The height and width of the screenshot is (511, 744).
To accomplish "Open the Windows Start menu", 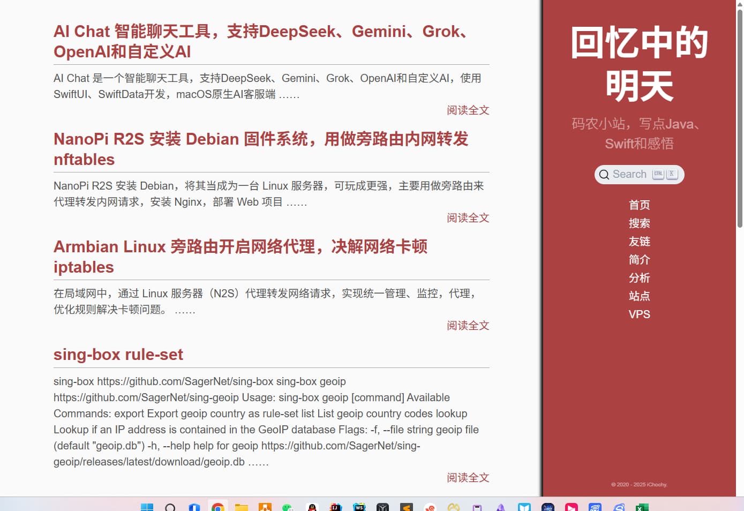I will click(147, 507).
